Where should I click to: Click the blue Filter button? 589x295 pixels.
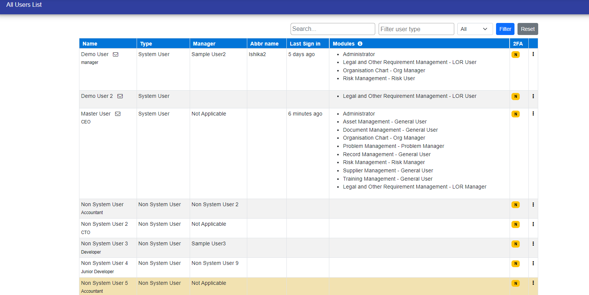point(505,29)
